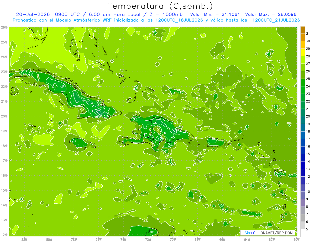The height and width of the screenshot is (243, 315).
Task: Click the "17" colorbar label
Action: [308, 139]
